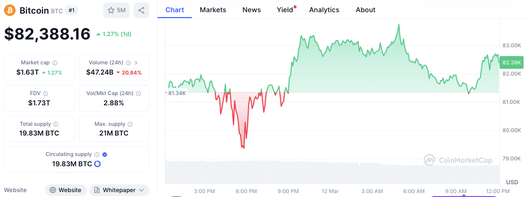This screenshot has width=527, height=197.
Task: Click the 82.38K current price label
Action: click(x=512, y=62)
